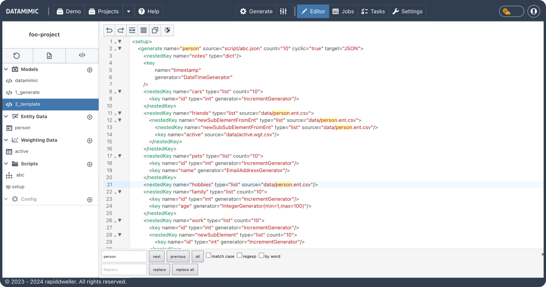Toggle the light/dark theme switch
546x287 pixels.
(511, 12)
